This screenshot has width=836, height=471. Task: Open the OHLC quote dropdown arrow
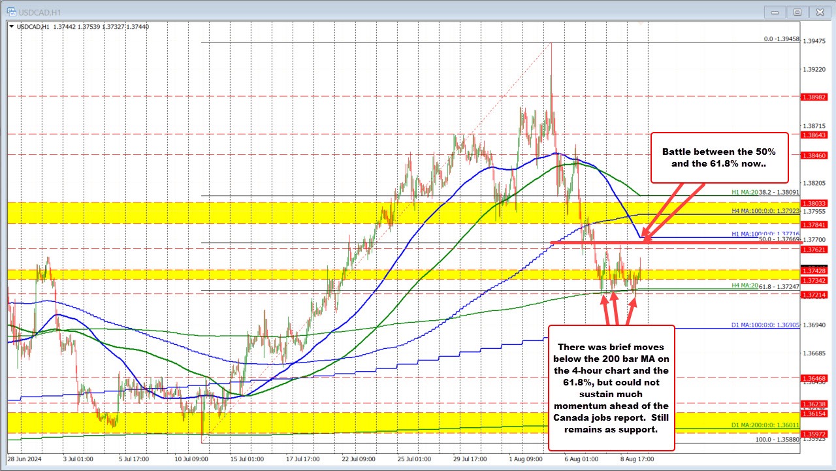point(10,27)
